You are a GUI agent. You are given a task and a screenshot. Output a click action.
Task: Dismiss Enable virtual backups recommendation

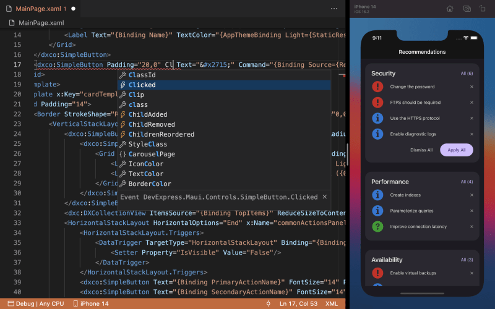(471, 273)
